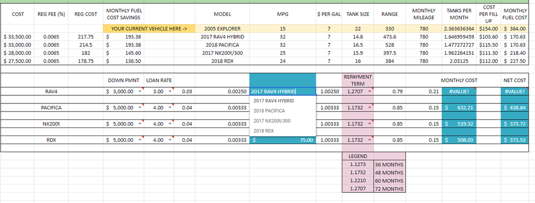The height and width of the screenshot is (203, 535).
Task: Select legend value 1.2210
Action: [358, 181]
